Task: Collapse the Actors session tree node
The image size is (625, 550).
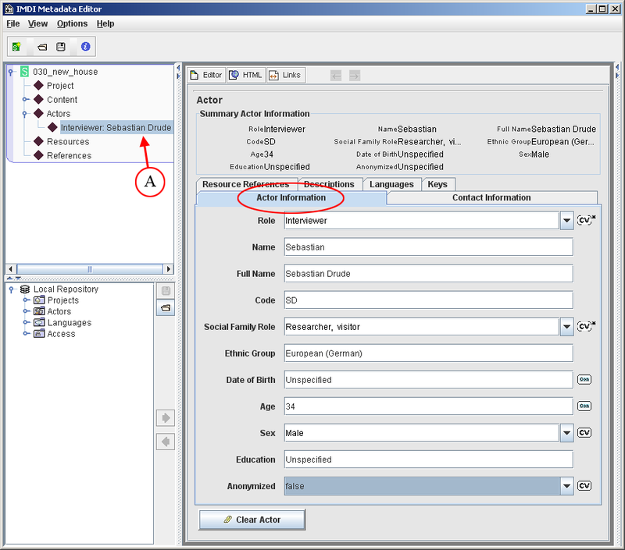Action: 25,114
